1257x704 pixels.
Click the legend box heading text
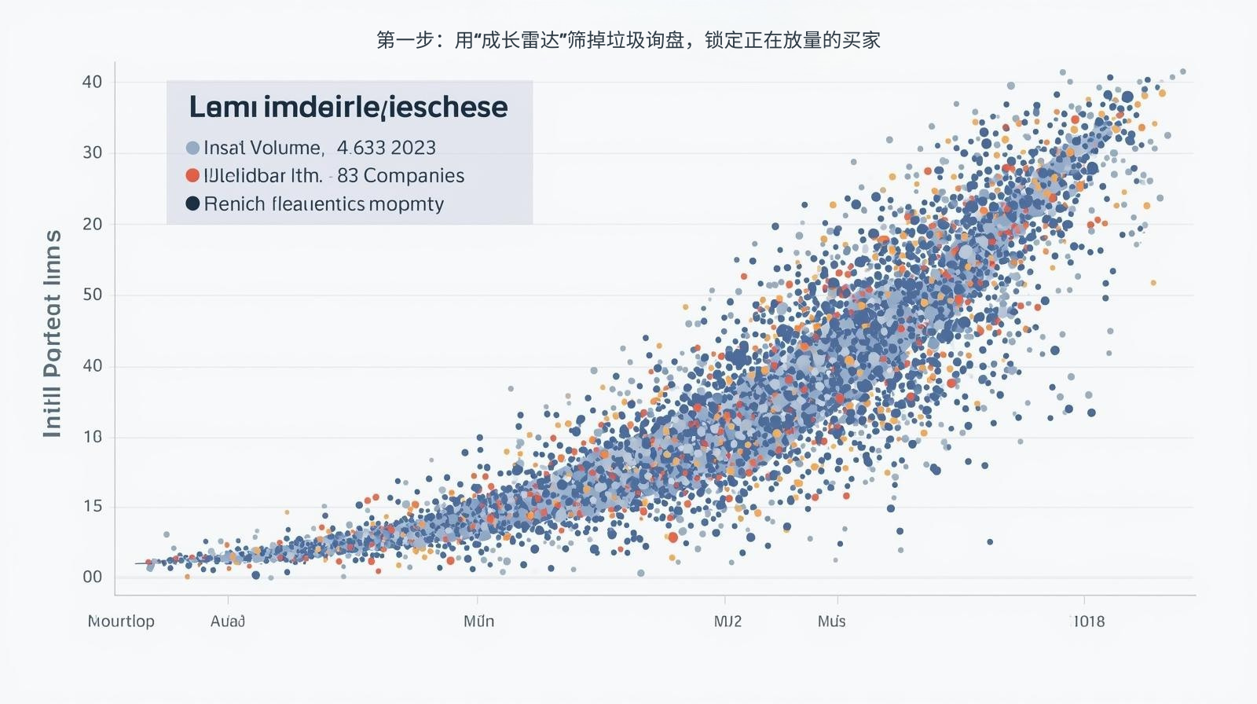pos(348,107)
